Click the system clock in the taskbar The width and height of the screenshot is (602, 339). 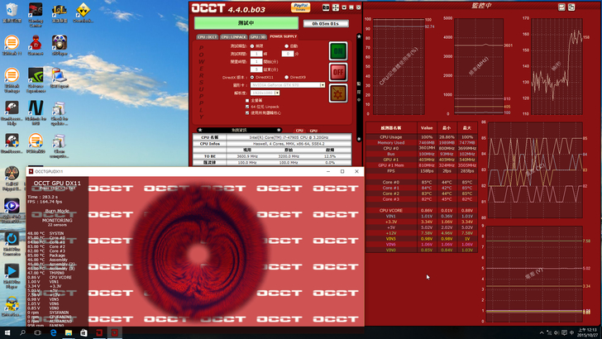[588, 332]
